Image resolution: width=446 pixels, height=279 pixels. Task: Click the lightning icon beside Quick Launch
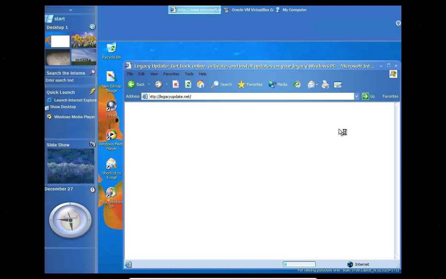(x=92, y=92)
